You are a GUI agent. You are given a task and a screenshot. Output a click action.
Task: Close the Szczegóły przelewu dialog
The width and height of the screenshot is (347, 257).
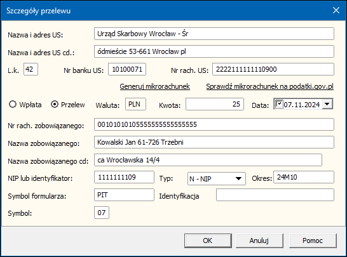pos(336,10)
